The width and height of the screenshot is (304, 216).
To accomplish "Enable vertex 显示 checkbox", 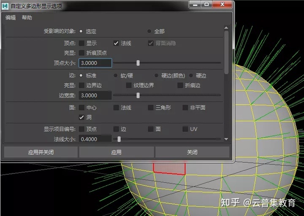I will [81, 43].
